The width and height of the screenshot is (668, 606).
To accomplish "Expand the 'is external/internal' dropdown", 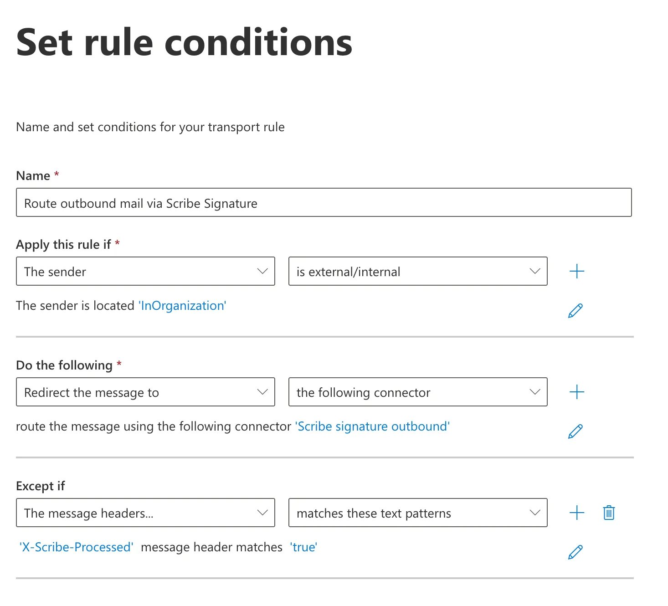I will 418,272.
